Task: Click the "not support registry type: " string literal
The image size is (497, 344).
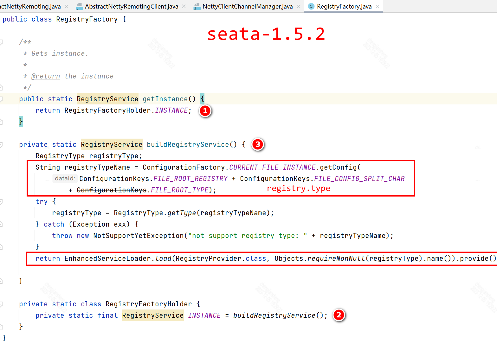Action: pos(248,236)
